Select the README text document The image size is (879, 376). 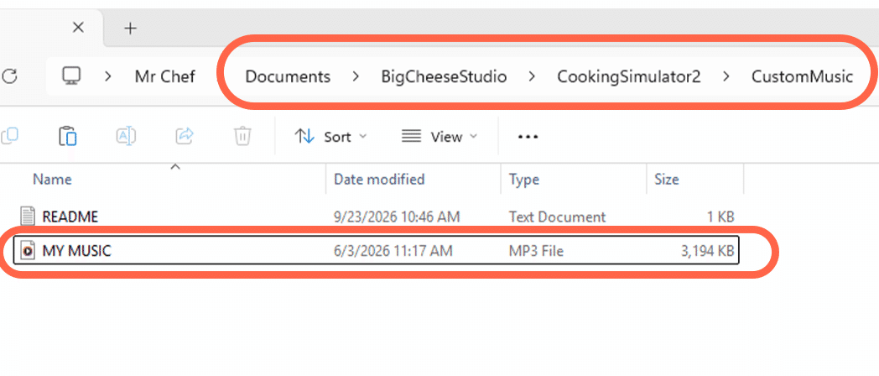(x=376, y=216)
